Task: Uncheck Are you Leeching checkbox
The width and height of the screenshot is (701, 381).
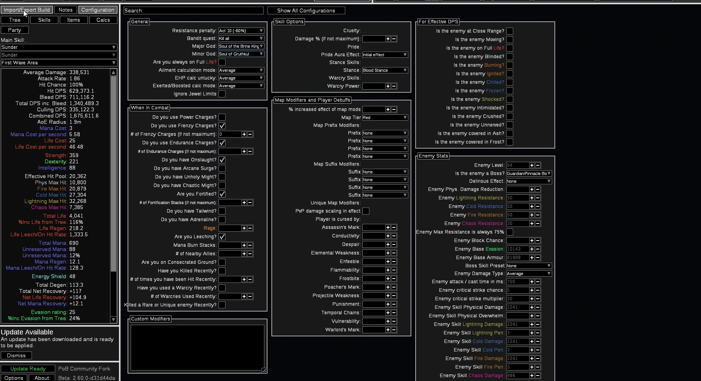Action: click(222, 237)
